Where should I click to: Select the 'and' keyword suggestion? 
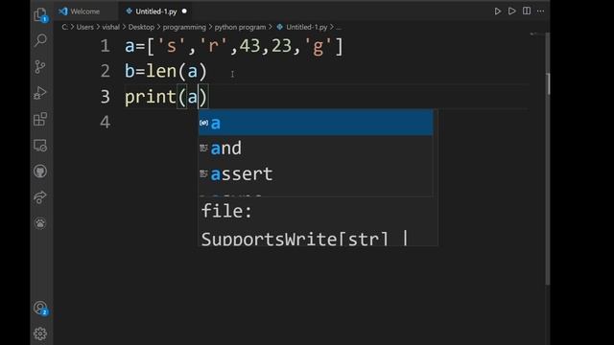pyautogui.click(x=316, y=149)
